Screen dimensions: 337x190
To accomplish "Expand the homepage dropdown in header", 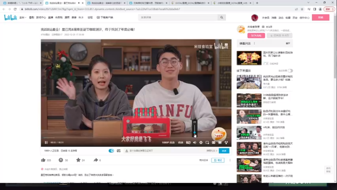I will [23, 17].
